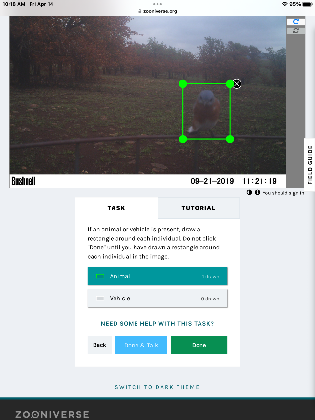
Task: Open the browser three-dot menu at top
Action: pyautogui.click(x=157, y=4)
